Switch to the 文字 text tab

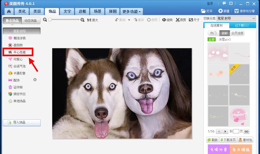click(67, 11)
